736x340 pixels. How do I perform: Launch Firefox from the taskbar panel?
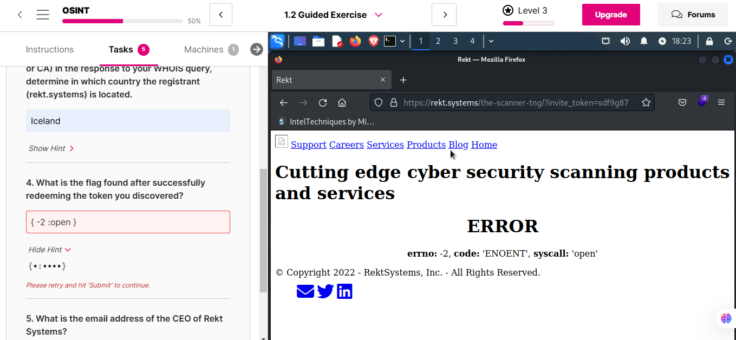tap(355, 41)
